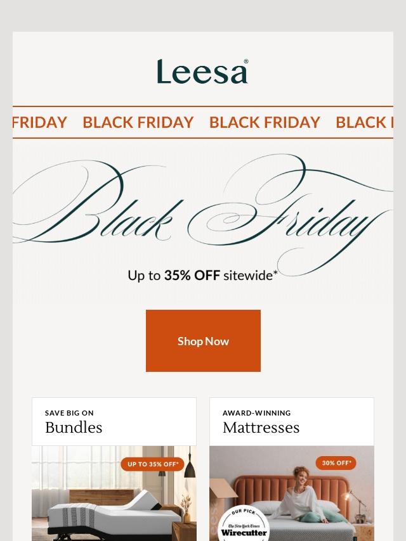Viewport: 406px width, 541px height.
Task: Open the Bundles heading link
Action: (x=74, y=428)
